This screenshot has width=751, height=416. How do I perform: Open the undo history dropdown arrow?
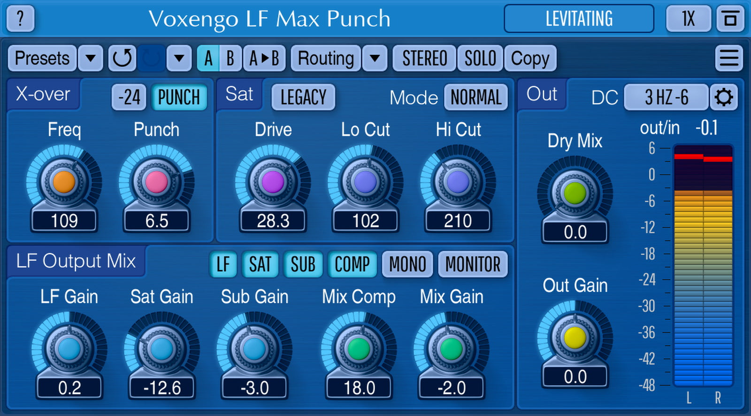pyautogui.click(x=179, y=58)
